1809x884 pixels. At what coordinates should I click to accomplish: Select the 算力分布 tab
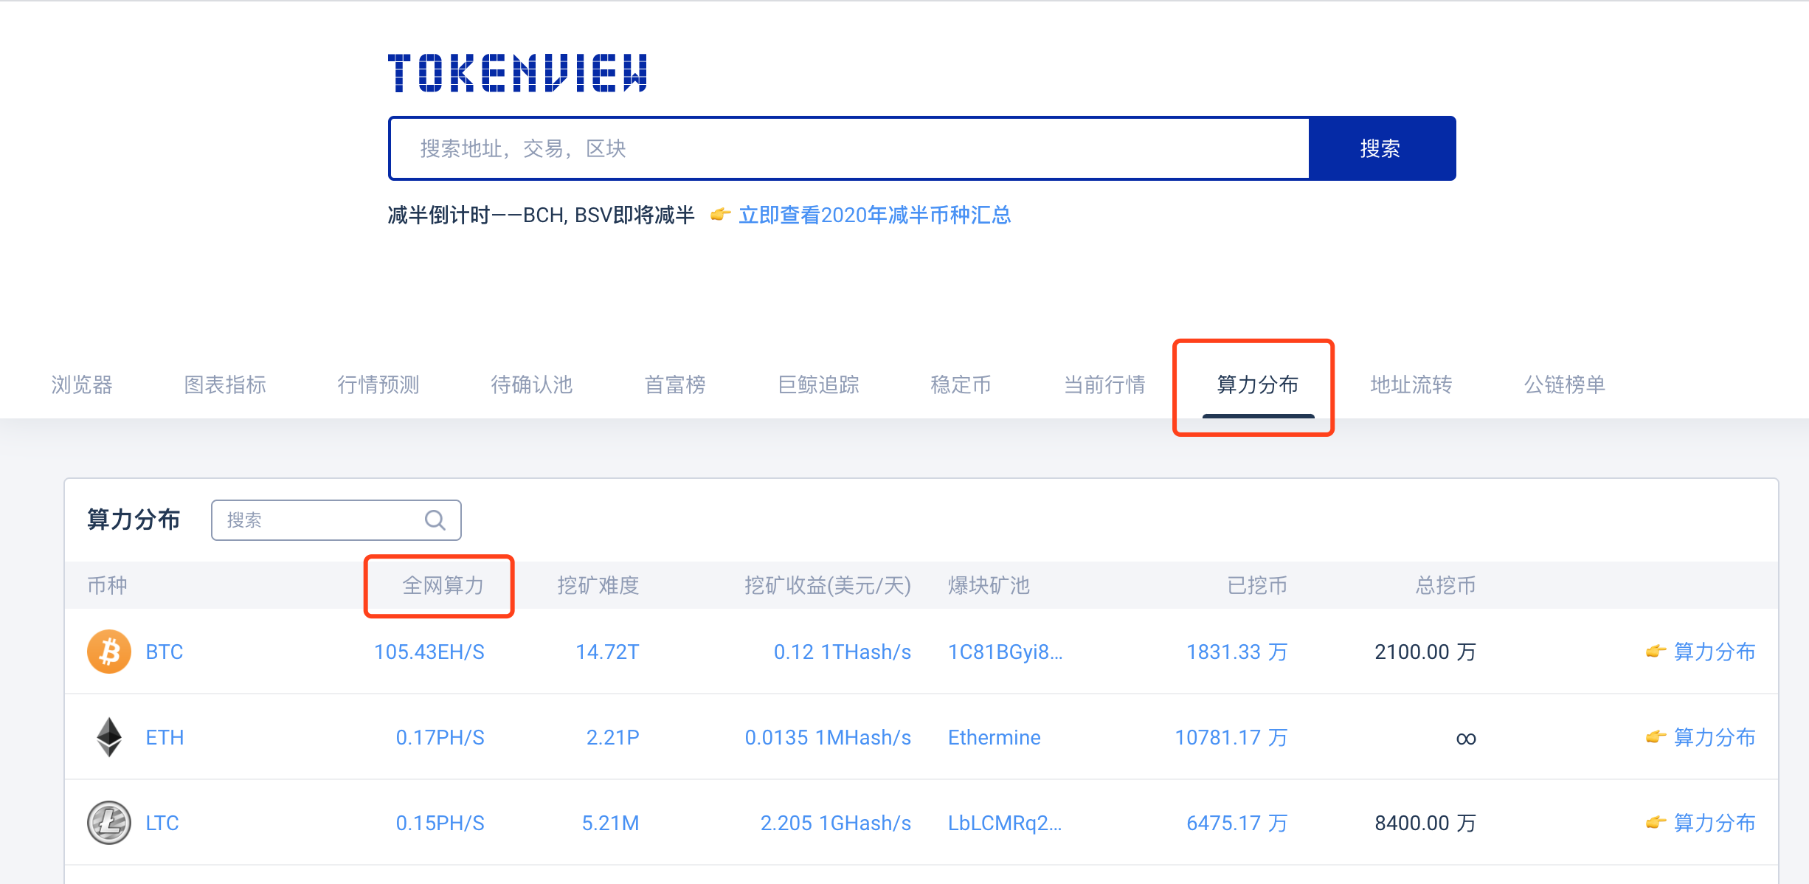coord(1258,384)
